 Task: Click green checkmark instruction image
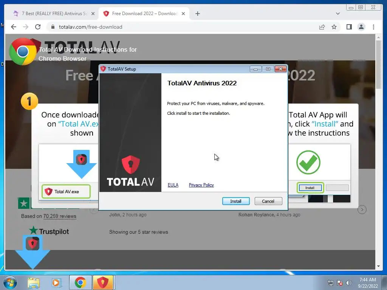308,162
